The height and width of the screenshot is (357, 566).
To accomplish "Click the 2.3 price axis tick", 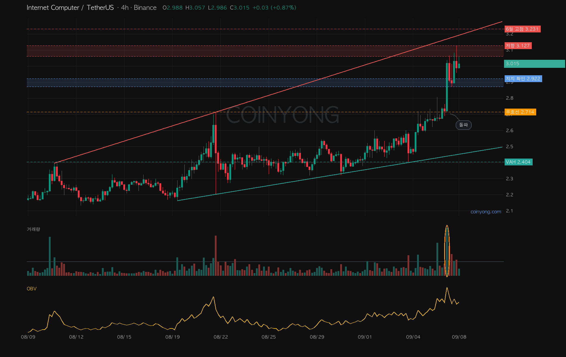I will pyautogui.click(x=510, y=179).
